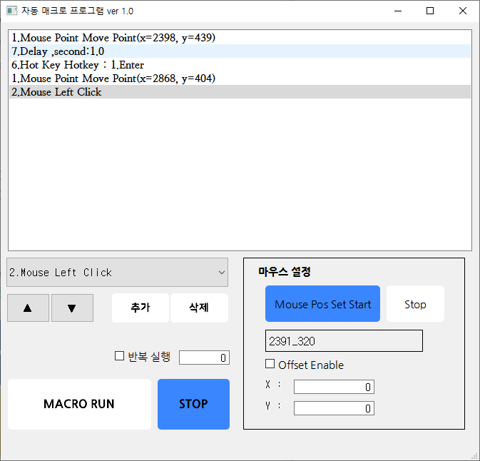This screenshot has height=461, width=480.
Task: Minimize the macro program window
Action: tap(397, 11)
